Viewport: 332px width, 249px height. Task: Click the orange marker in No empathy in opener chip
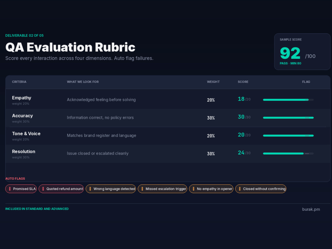pos(194,189)
